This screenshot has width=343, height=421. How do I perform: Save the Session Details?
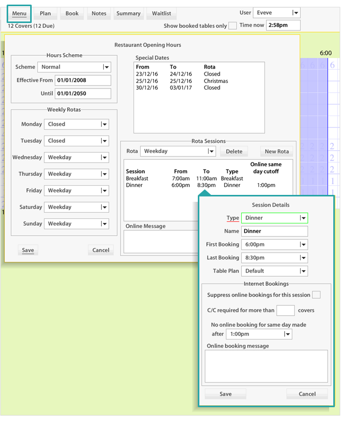(x=225, y=394)
